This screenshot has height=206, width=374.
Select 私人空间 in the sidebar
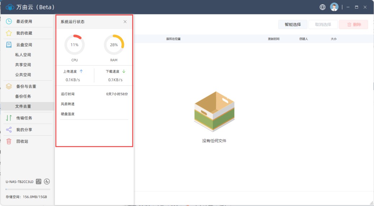click(23, 55)
